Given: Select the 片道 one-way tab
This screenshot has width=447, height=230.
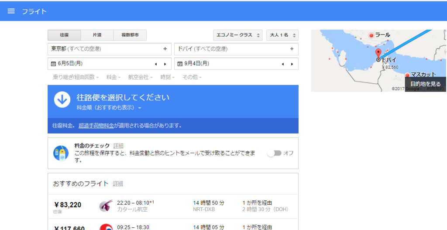Looking at the screenshot, I should point(97,35).
